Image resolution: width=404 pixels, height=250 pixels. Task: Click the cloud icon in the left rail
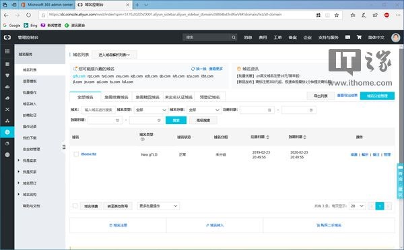point(7,87)
